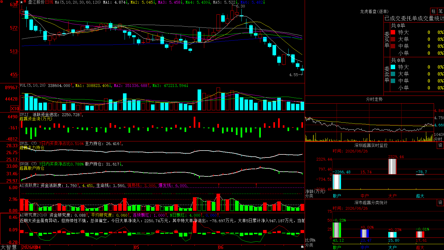Click the 深市超赢分类统计 panel title

[x=371, y=202]
